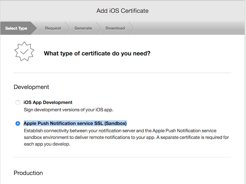The width and height of the screenshot is (246, 184).
Task: Click the certificate seal checkmark icon
Action: pyautogui.click(x=24, y=51)
